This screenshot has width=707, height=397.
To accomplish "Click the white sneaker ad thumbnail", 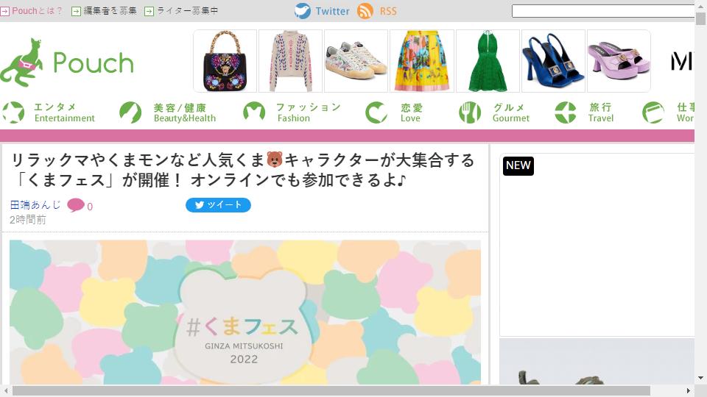I will click(356, 61).
